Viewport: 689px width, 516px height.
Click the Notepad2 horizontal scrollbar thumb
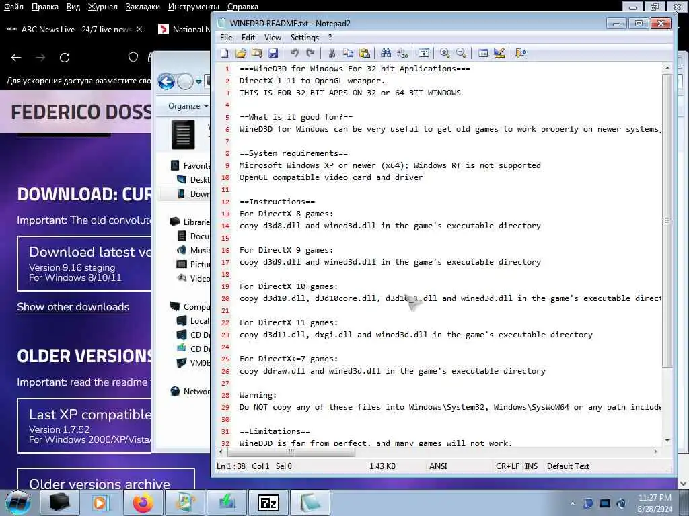pos(291,451)
